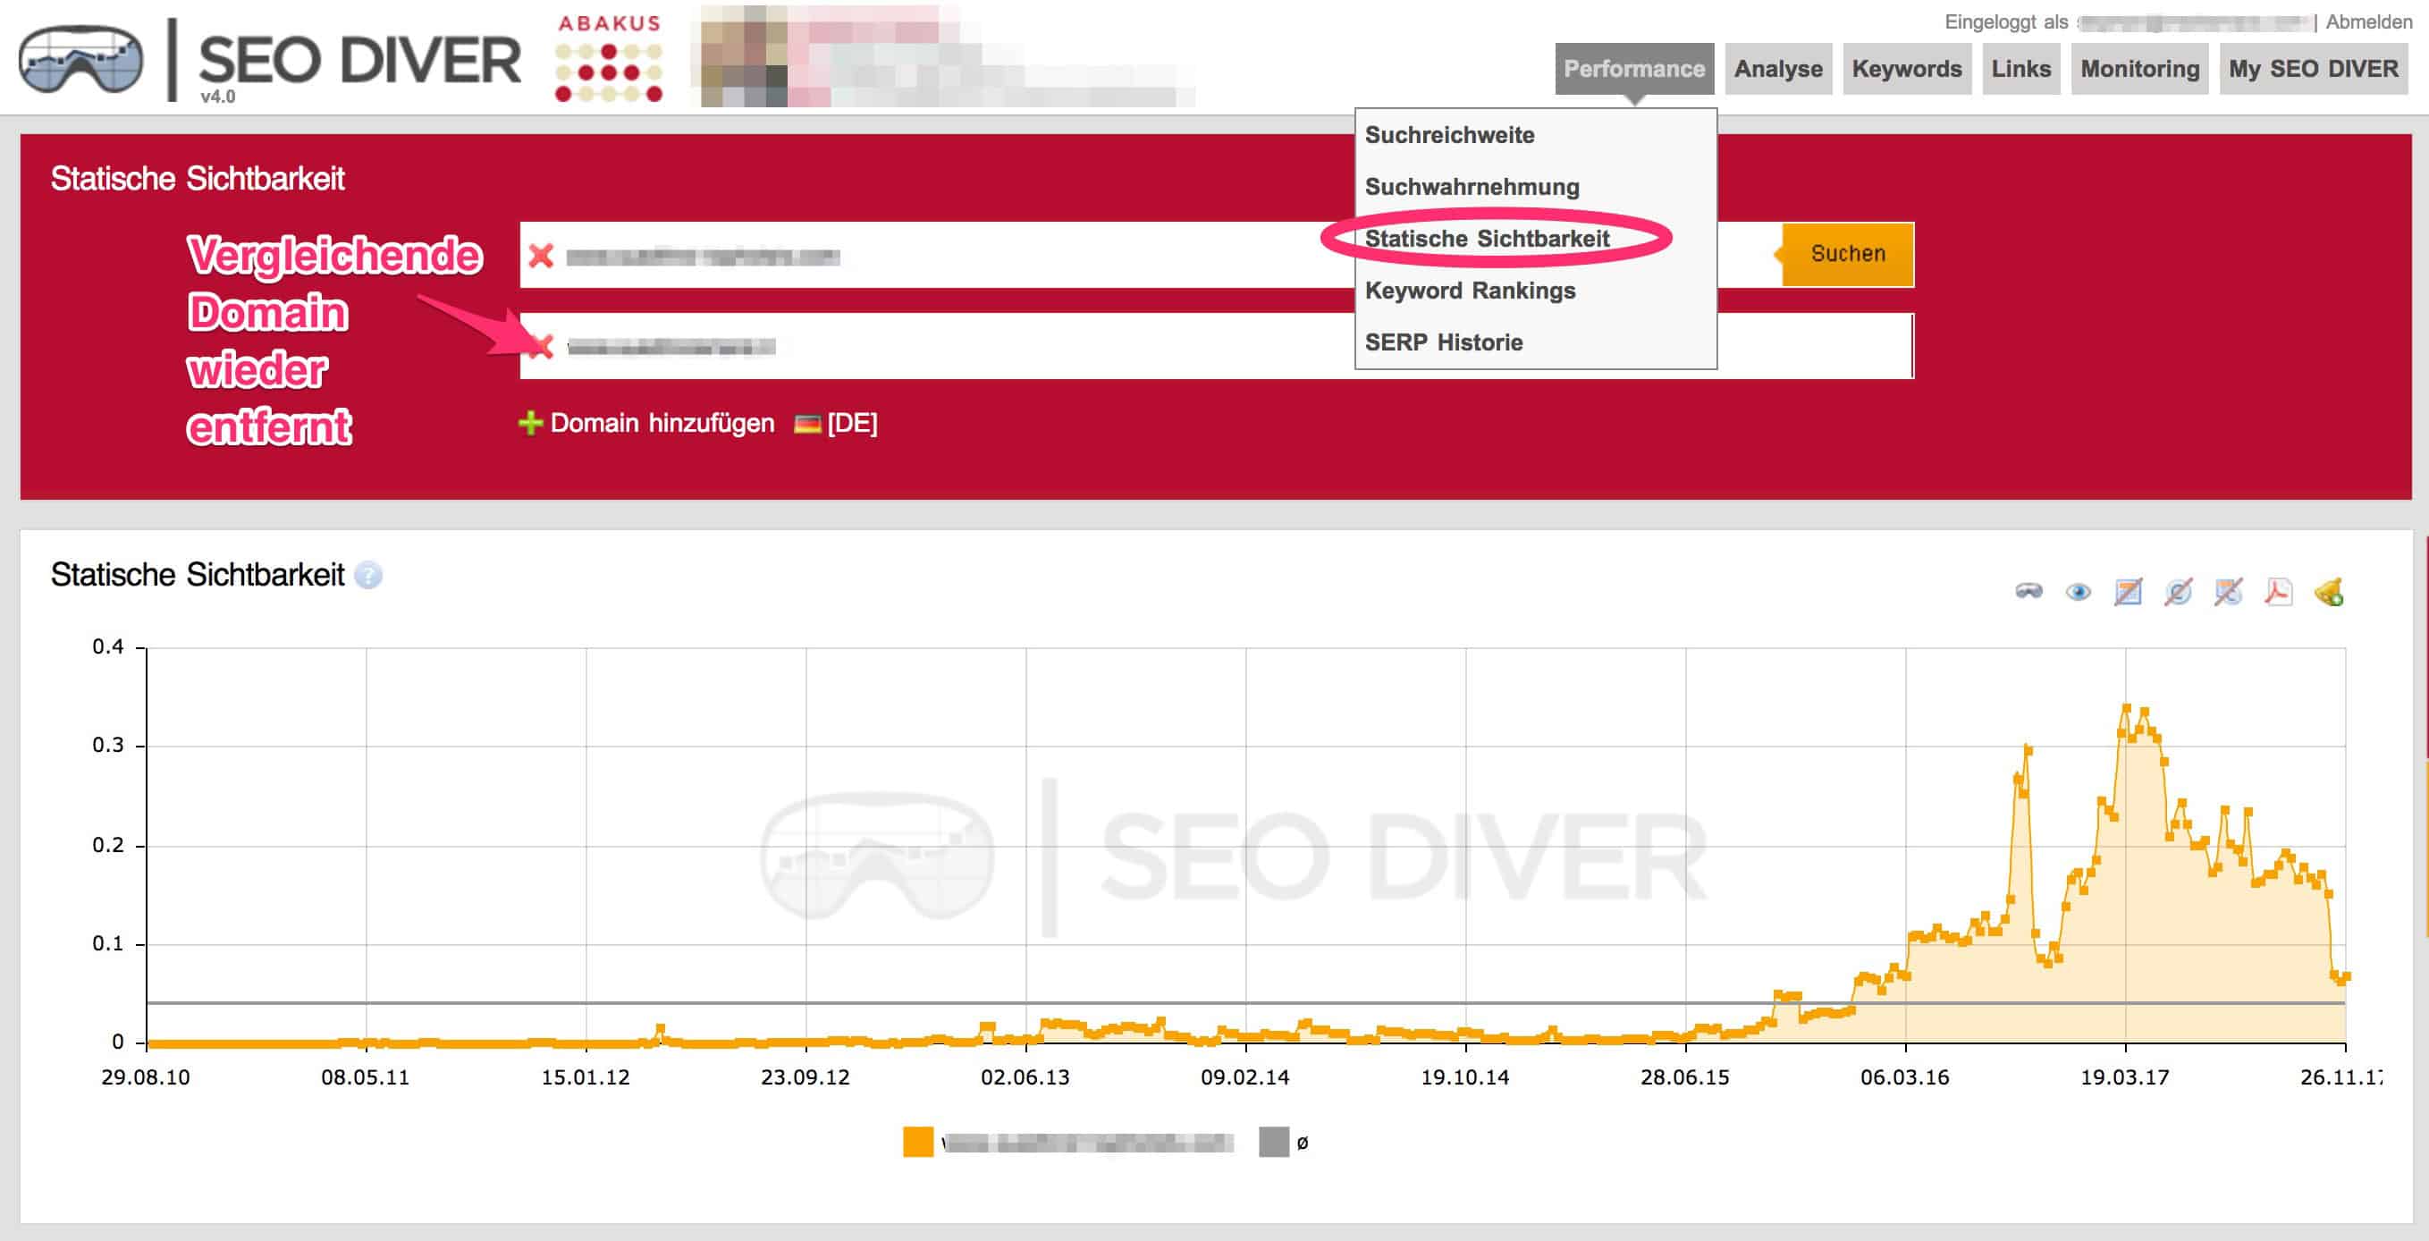Click the chart peak data point near 19.03.17

tap(2126, 706)
